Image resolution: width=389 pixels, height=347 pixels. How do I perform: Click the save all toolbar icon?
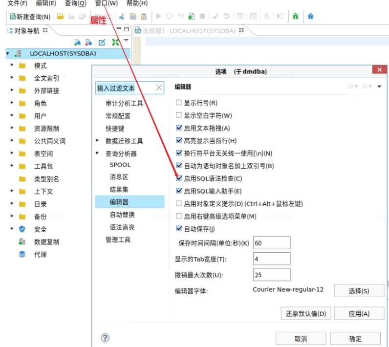pyautogui.click(x=83, y=16)
